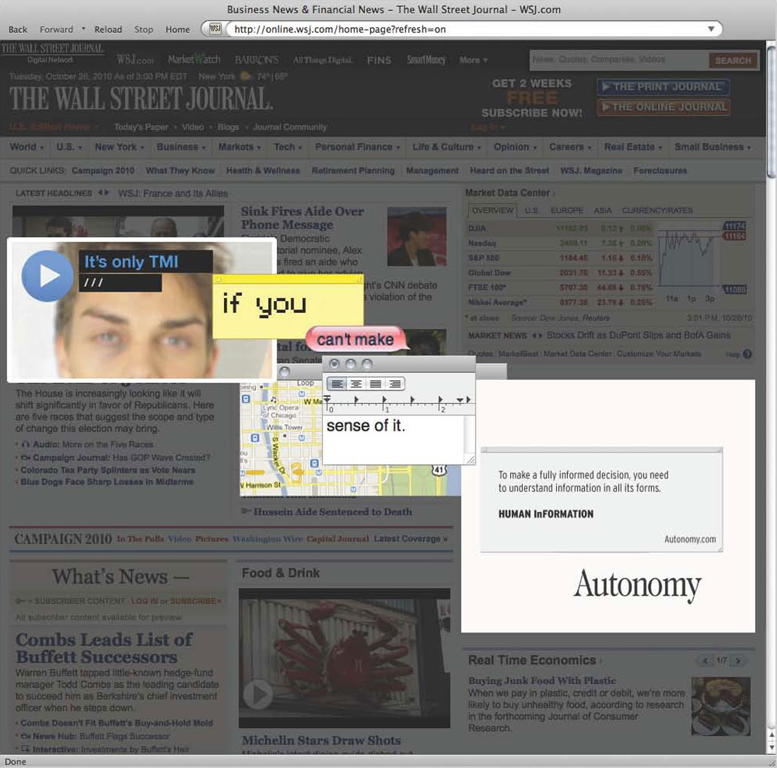Open the Business section menu

[x=181, y=147]
